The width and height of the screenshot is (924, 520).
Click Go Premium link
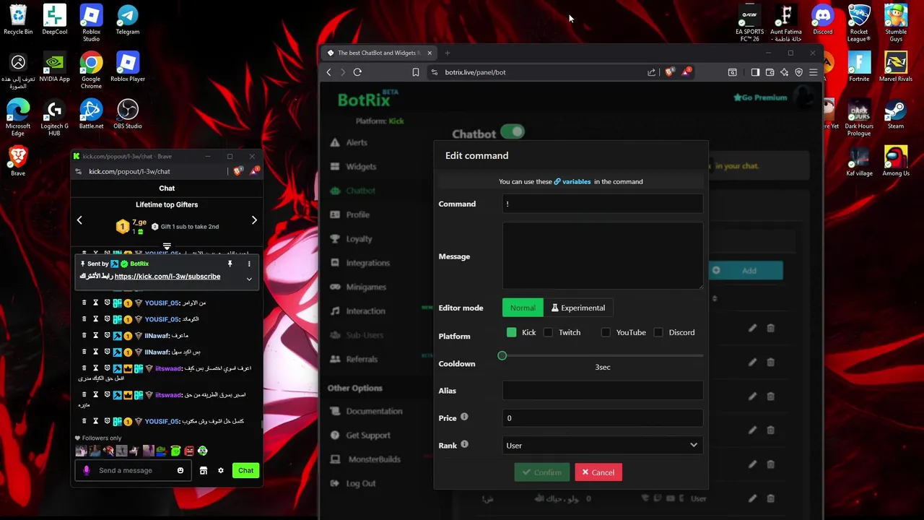pyautogui.click(x=760, y=97)
